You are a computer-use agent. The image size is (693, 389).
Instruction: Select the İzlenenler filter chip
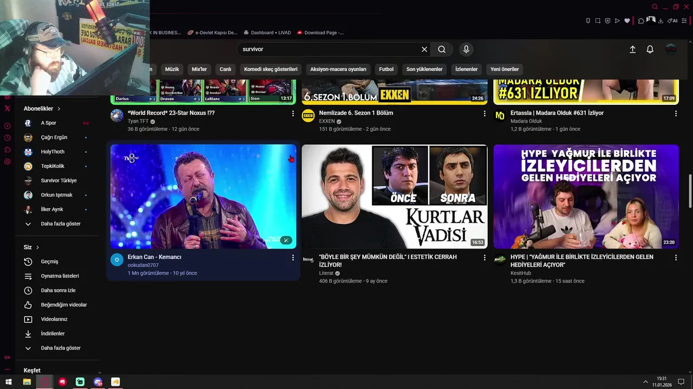(466, 69)
